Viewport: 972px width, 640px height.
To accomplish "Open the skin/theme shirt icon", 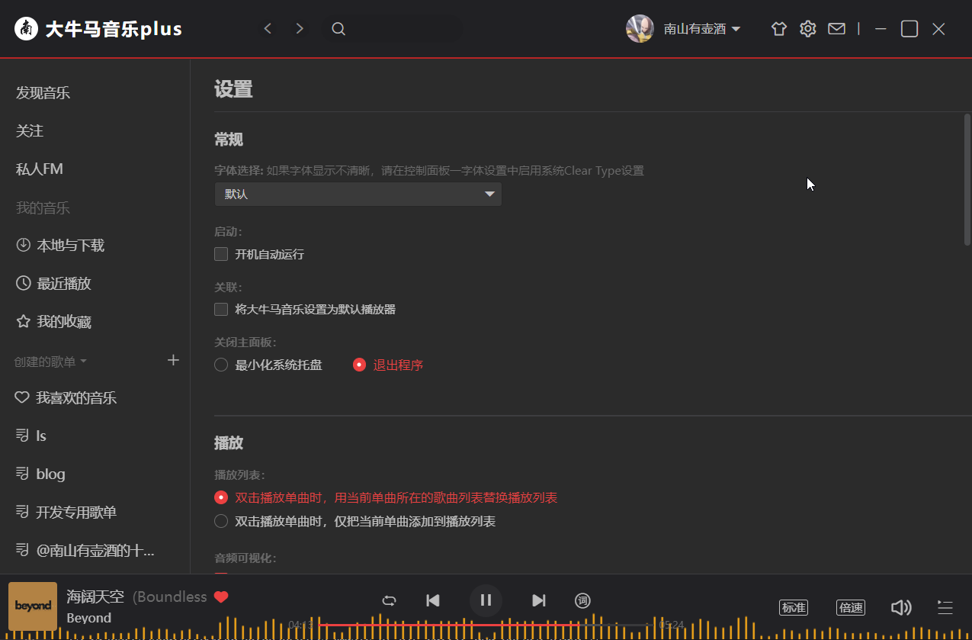I will [778, 28].
